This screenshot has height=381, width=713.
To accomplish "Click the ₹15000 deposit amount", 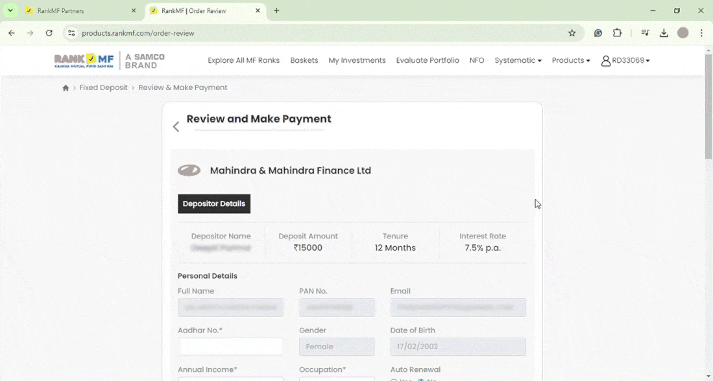I will coord(308,248).
